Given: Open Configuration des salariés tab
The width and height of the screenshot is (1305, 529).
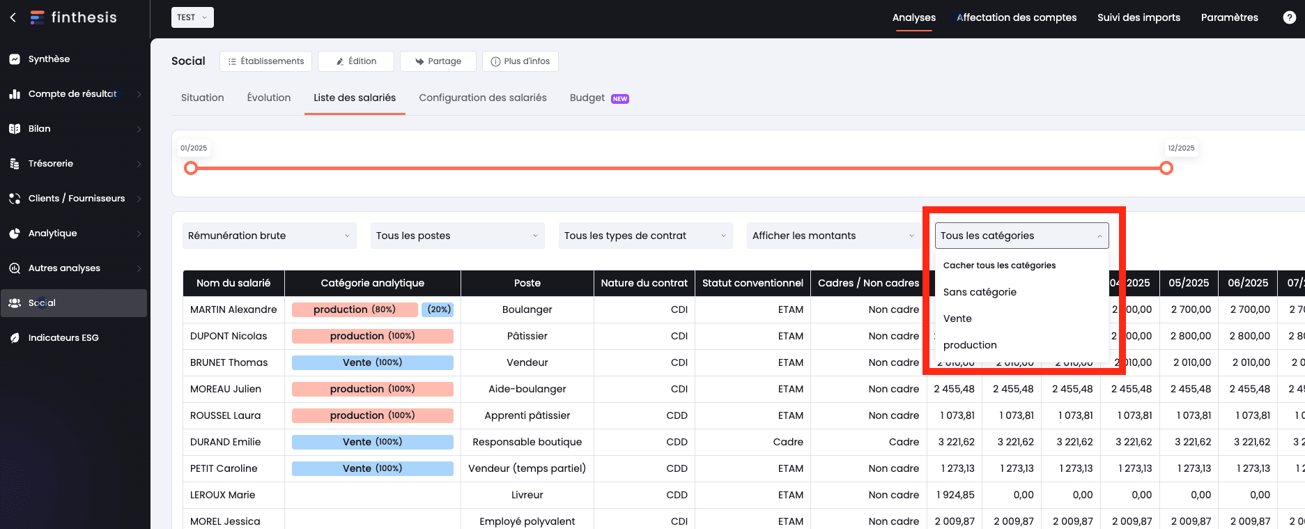Looking at the screenshot, I should tap(483, 98).
